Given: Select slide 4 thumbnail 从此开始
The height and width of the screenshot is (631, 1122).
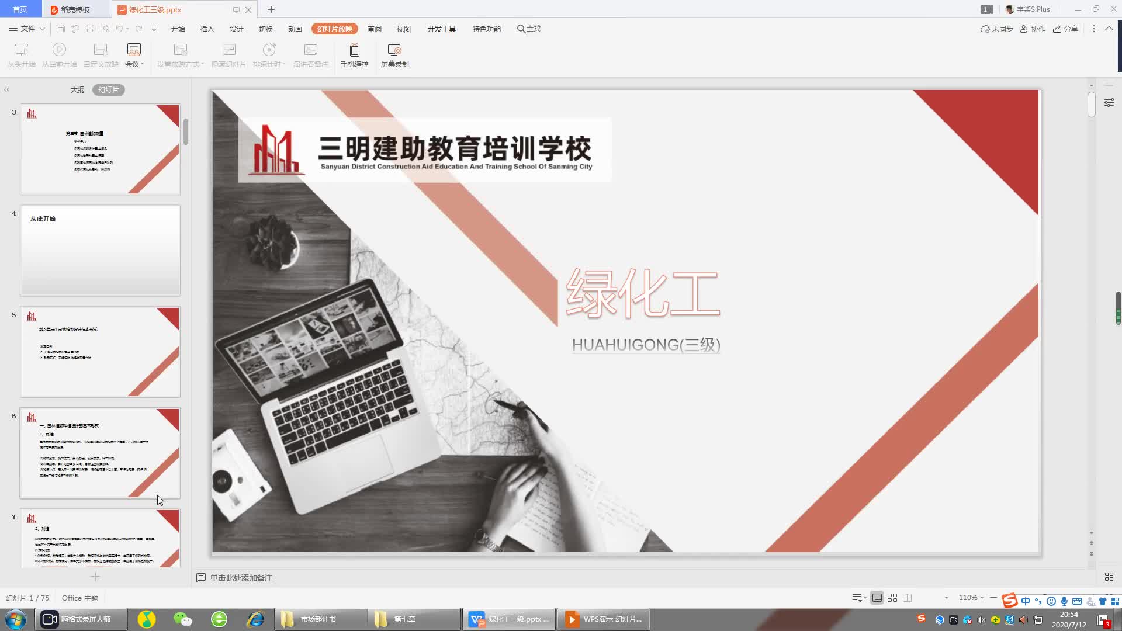Looking at the screenshot, I should point(100,250).
